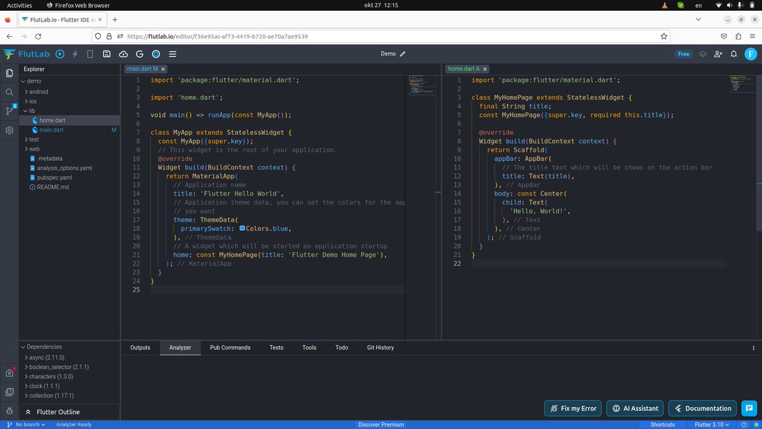Image resolution: width=762 pixels, height=429 pixels.
Task: Switch to the Analyzer tab
Action: (180, 348)
